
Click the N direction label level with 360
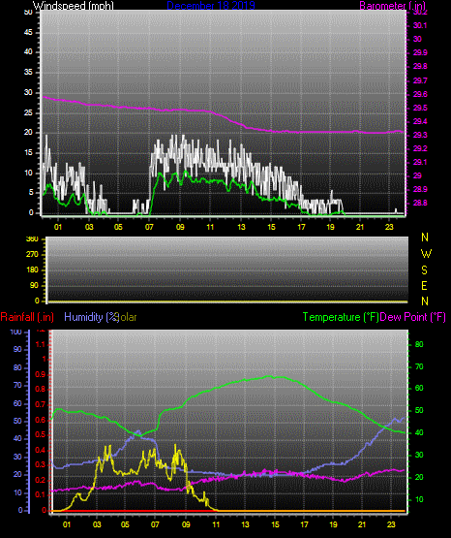(x=425, y=237)
